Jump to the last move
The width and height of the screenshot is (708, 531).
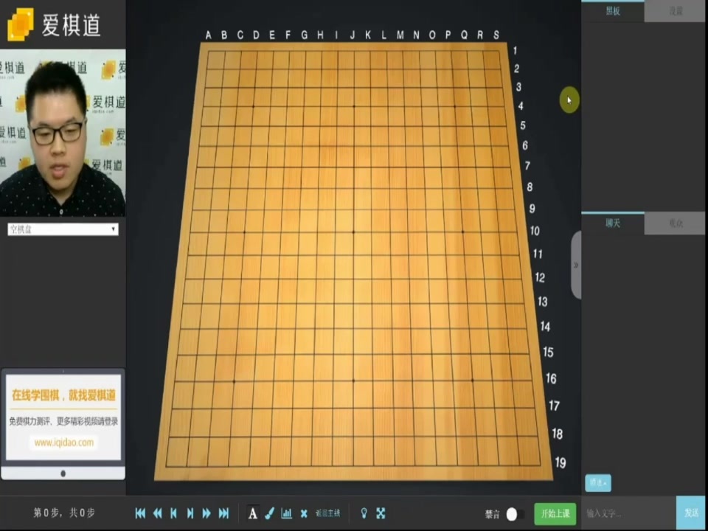(x=223, y=513)
